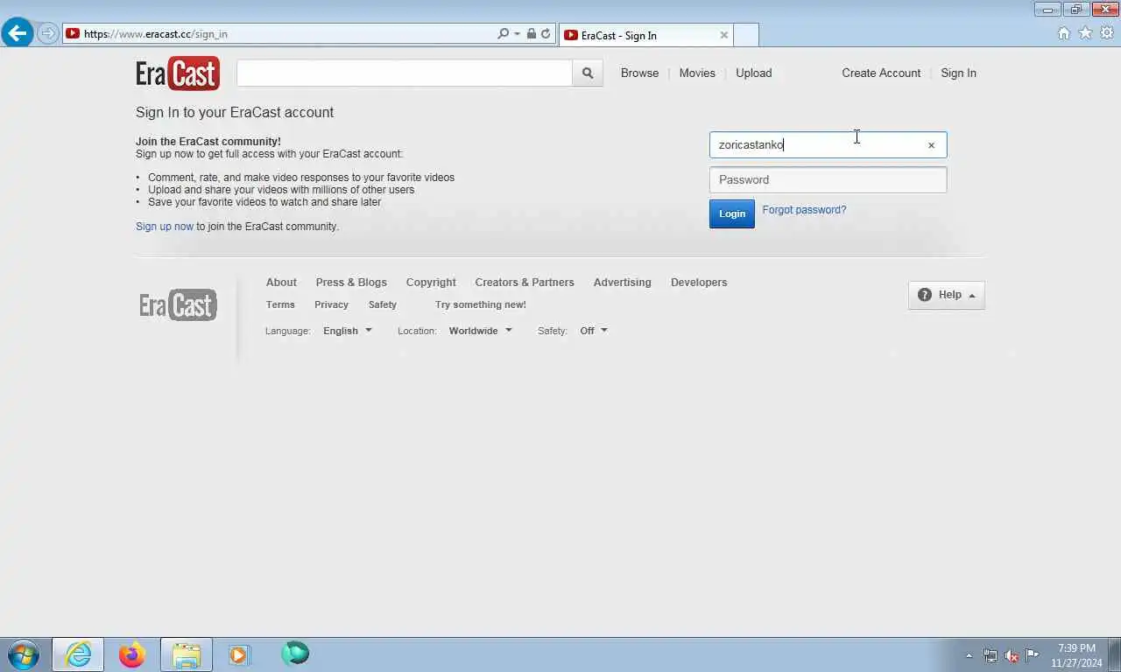Open Privacy footer link
This screenshot has width=1121, height=672.
point(331,304)
